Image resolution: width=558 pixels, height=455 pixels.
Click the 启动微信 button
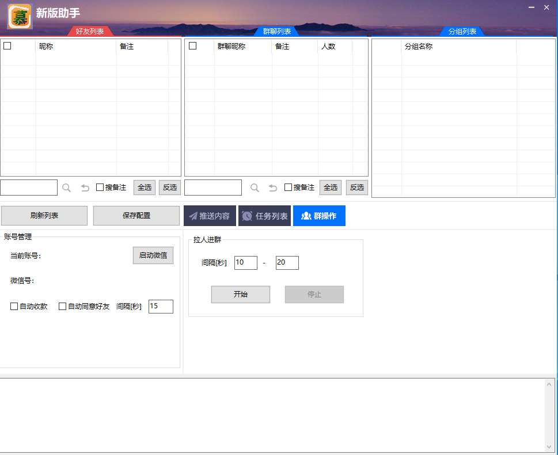coord(153,255)
